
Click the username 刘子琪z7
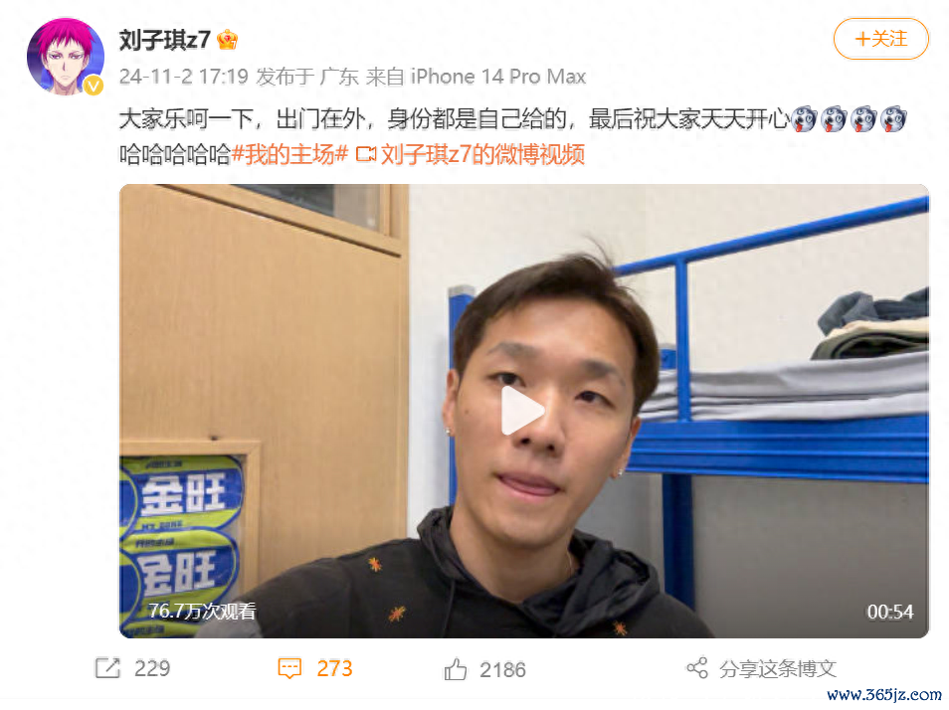pos(164,40)
